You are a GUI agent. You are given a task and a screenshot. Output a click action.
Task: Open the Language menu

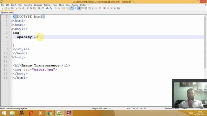coord(38,5)
